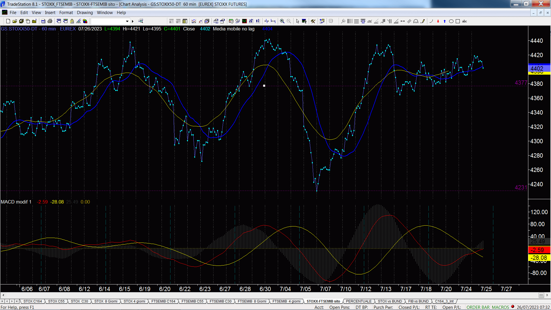Click the green-on-black chart window icon
This screenshot has height=310, width=551.
tap(244, 21)
